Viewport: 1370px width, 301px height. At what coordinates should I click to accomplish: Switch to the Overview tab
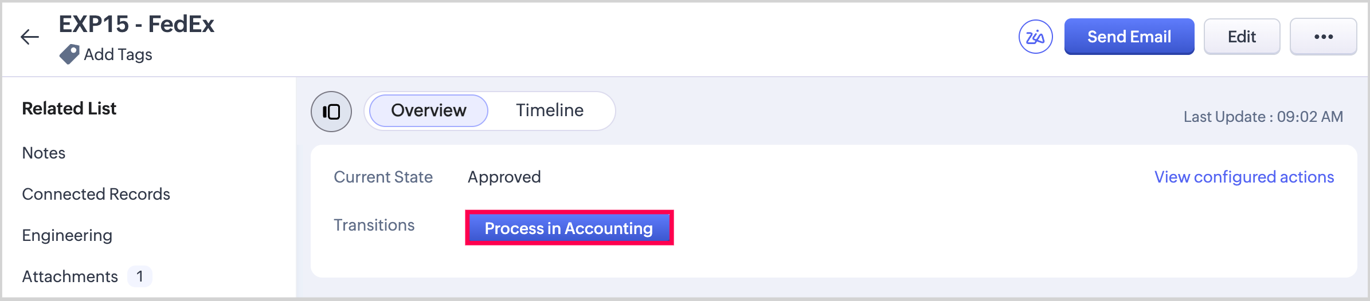point(429,110)
